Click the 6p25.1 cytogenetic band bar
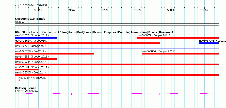Viewport: 226px width, 108px height. (117, 24)
